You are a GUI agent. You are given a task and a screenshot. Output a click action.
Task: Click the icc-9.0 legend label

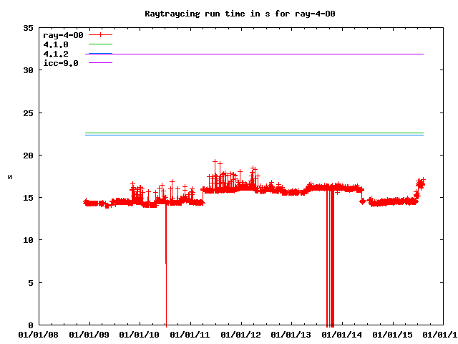[61, 63]
